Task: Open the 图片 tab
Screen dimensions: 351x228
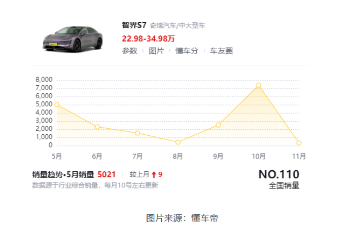Action: [x=156, y=51]
